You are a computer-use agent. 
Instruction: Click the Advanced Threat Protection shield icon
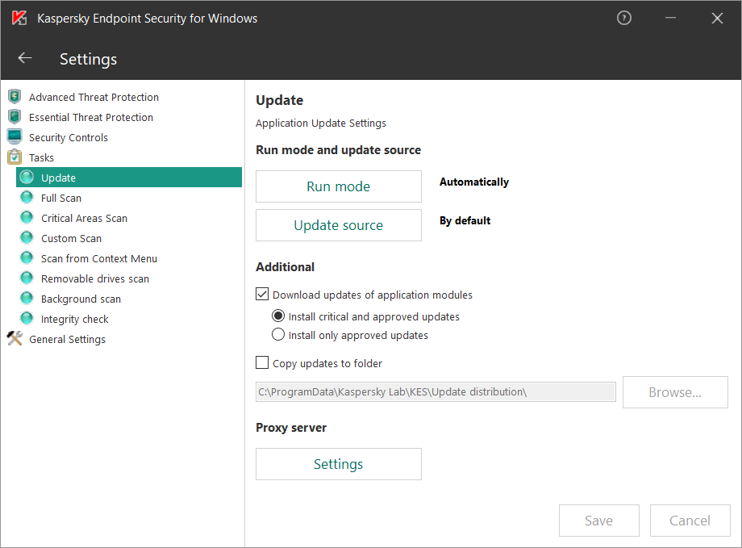tap(15, 97)
